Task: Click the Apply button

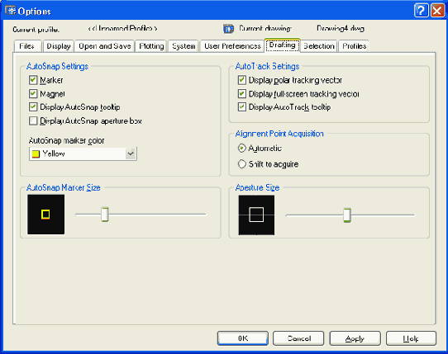Action: pyautogui.click(x=355, y=338)
